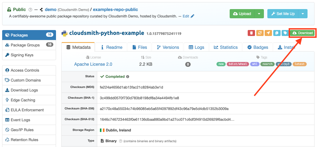Click the blue copy package icon
The height and width of the screenshot is (147, 318).
[x=277, y=33]
